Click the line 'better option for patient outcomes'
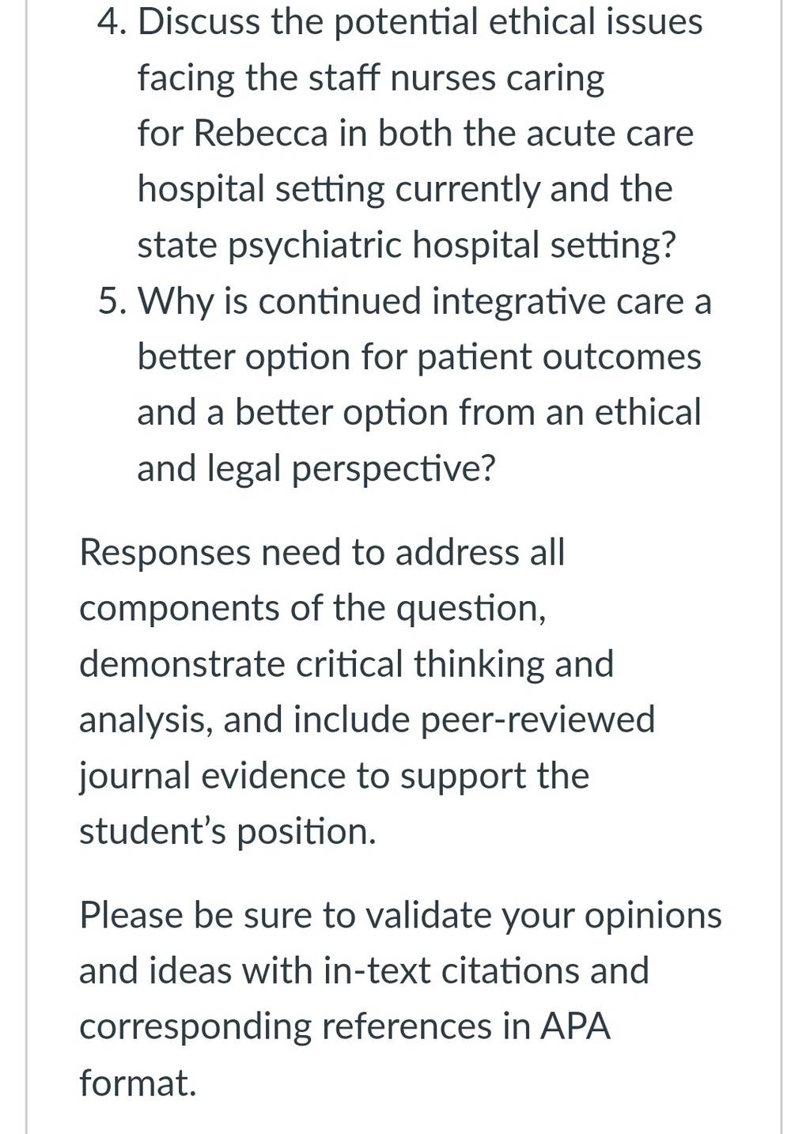 (x=419, y=357)
